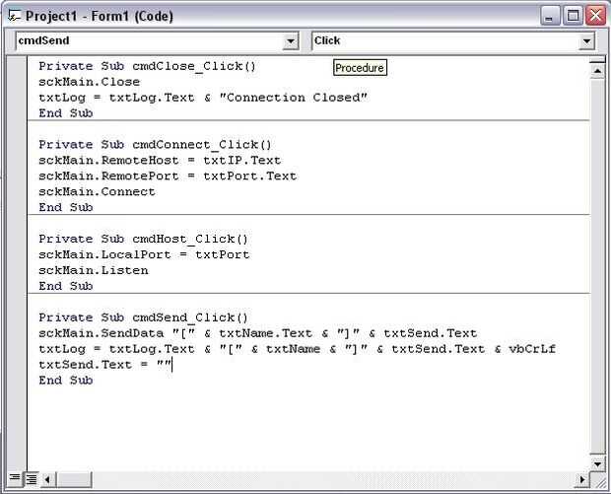Click the Form1 code window title icon

(x=14, y=16)
